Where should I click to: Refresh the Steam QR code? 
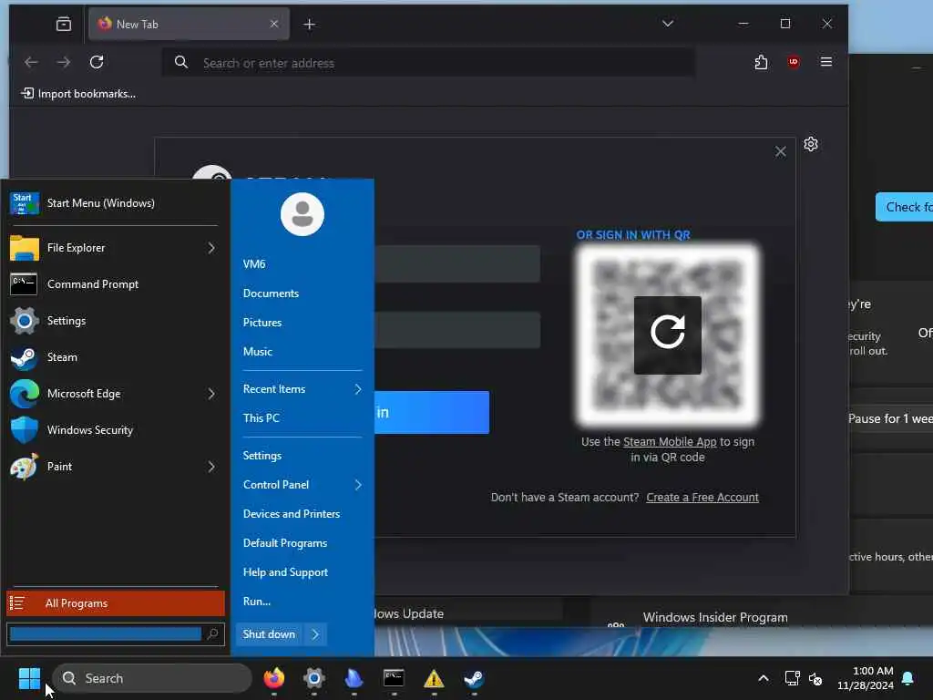tap(668, 335)
